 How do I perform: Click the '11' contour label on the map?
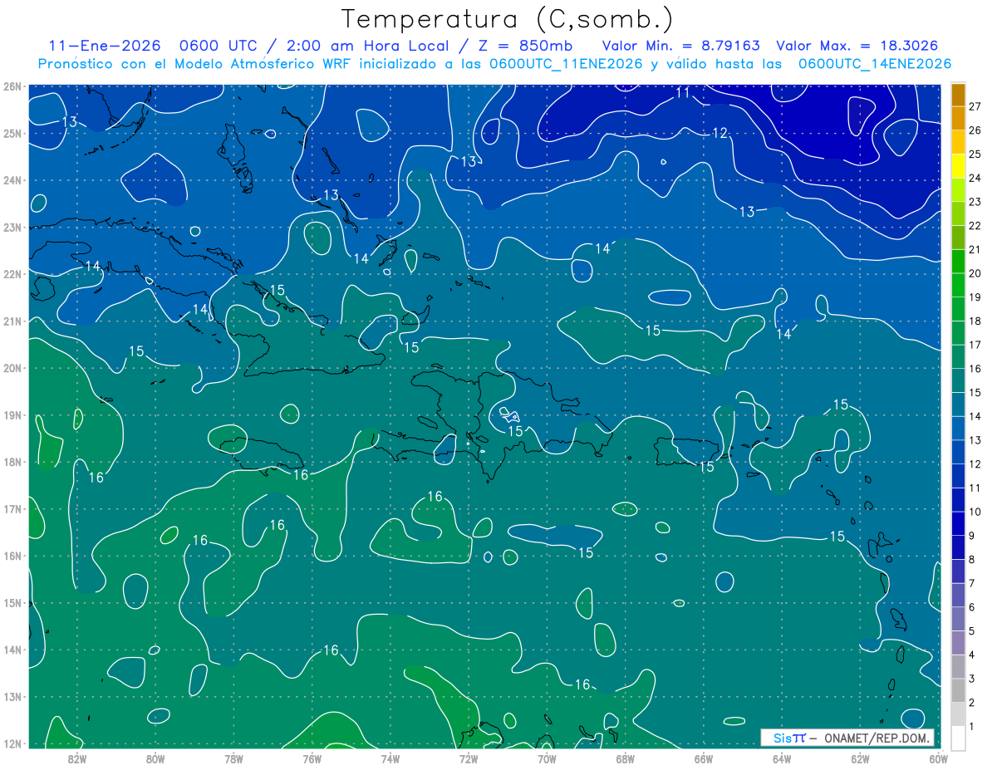pyautogui.click(x=683, y=93)
